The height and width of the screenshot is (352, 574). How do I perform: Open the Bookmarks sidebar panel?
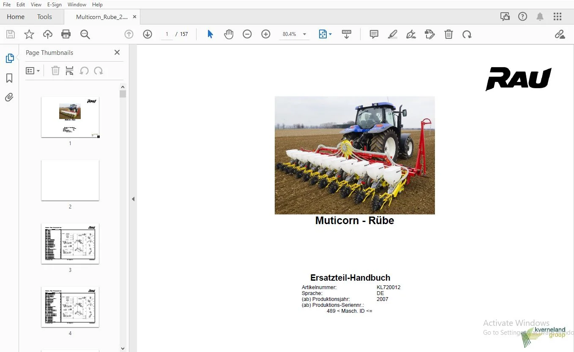tap(9, 78)
